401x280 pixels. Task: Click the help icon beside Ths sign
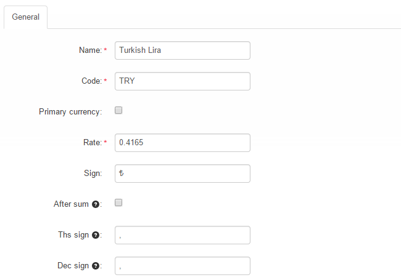pyautogui.click(x=96, y=235)
